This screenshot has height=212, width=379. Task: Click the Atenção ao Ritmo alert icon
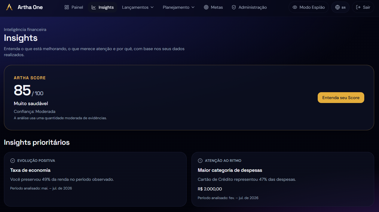pyautogui.click(x=200, y=161)
